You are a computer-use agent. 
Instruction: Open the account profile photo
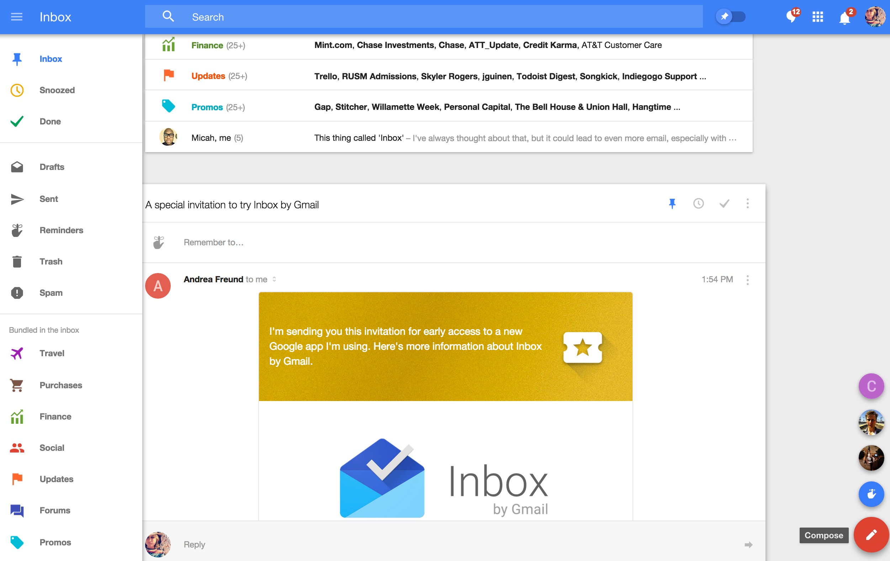(875, 17)
